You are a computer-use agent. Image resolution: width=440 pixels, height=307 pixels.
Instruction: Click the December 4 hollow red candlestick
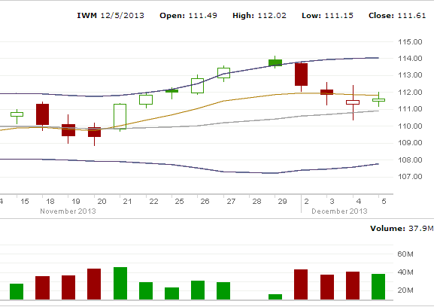[x=353, y=102]
